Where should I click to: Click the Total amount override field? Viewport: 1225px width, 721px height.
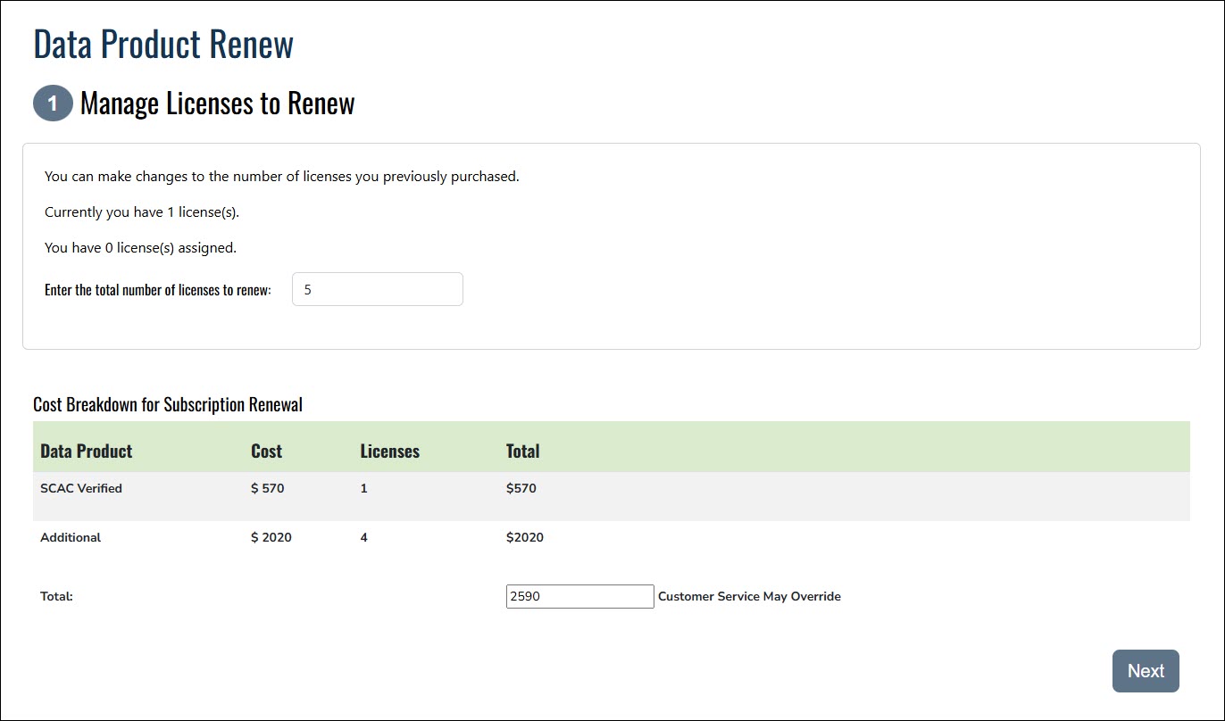pyautogui.click(x=579, y=597)
